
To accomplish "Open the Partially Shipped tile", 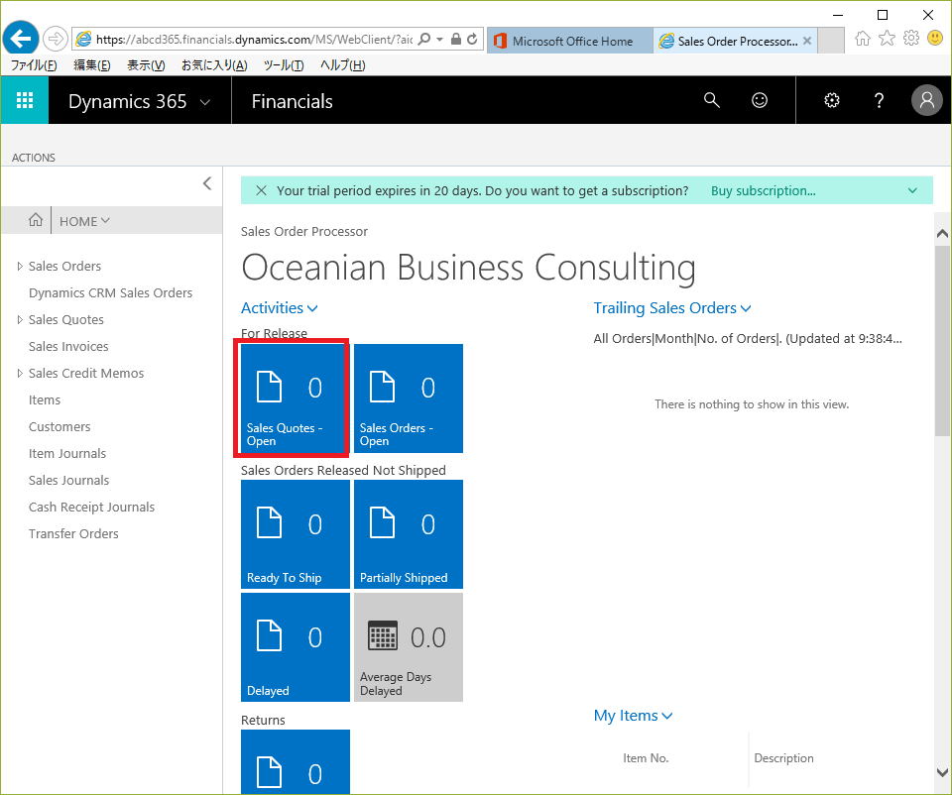I will pyautogui.click(x=409, y=534).
